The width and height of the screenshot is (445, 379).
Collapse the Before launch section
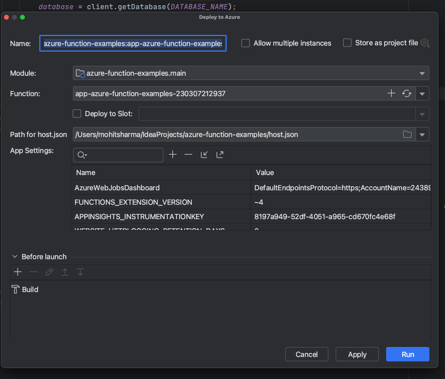coord(15,256)
